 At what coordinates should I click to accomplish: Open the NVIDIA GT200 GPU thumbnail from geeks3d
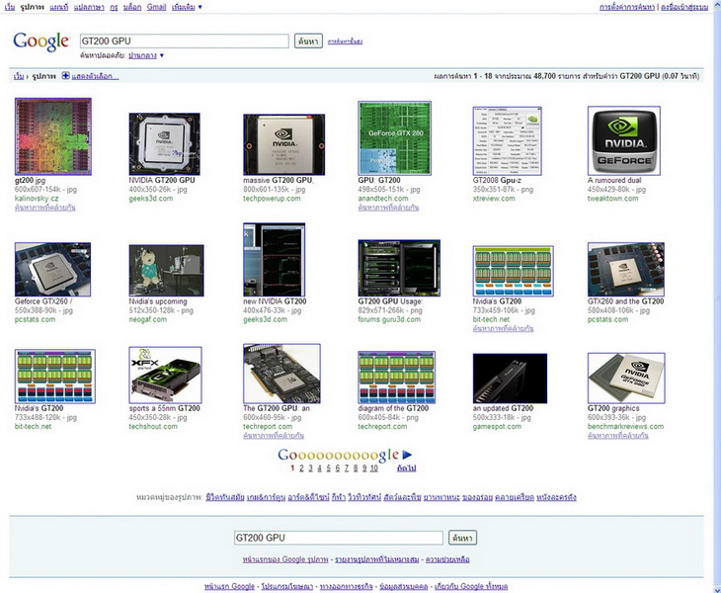(x=165, y=144)
